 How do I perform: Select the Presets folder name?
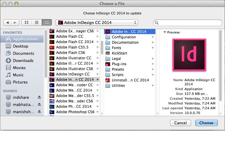pyautogui.click(x=118, y=69)
